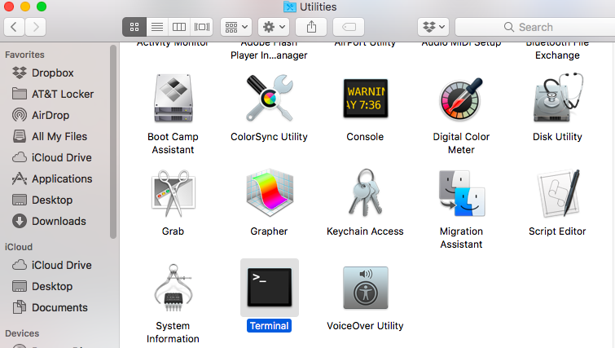The width and height of the screenshot is (615, 348).
Task: Click the Grapher name label
Action: (269, 231)
